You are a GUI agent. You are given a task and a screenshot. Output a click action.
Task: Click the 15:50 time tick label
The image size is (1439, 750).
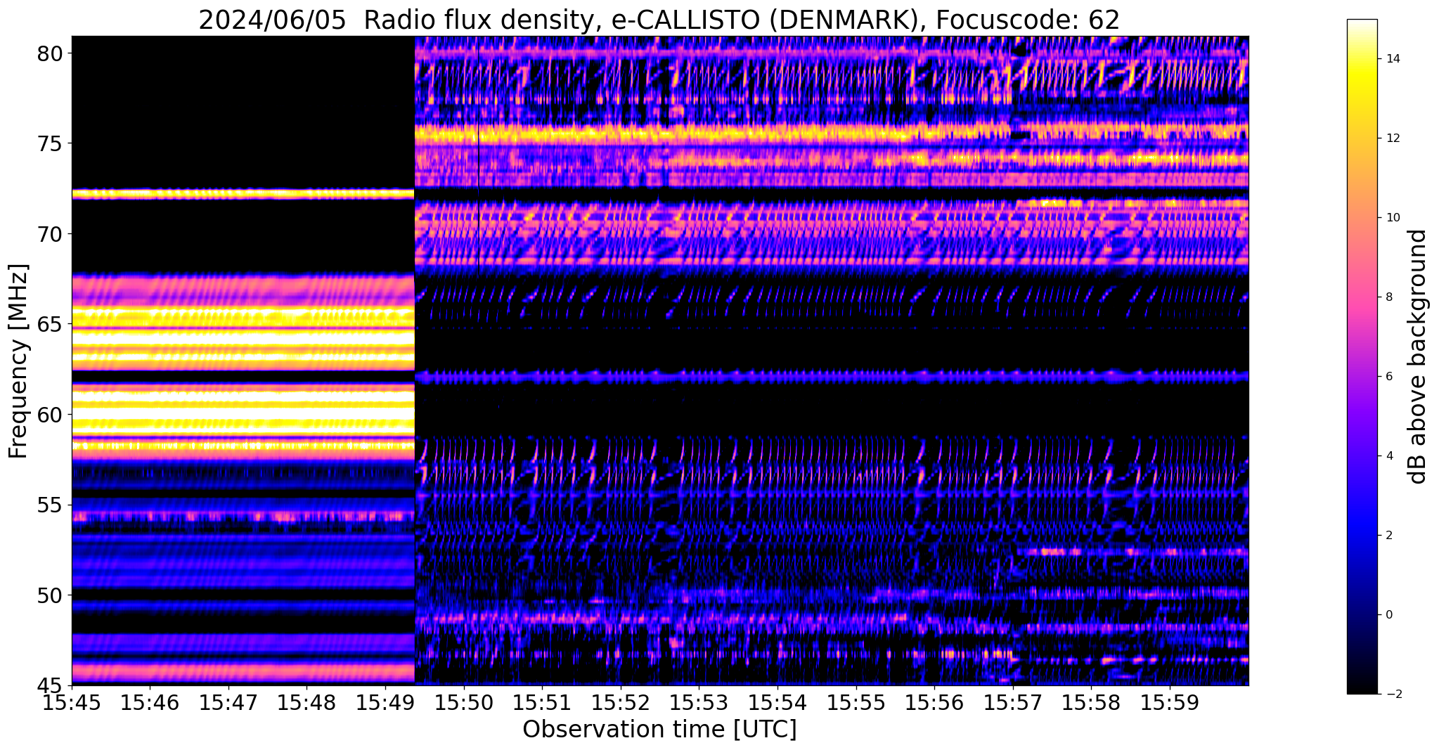click(463, 703)
